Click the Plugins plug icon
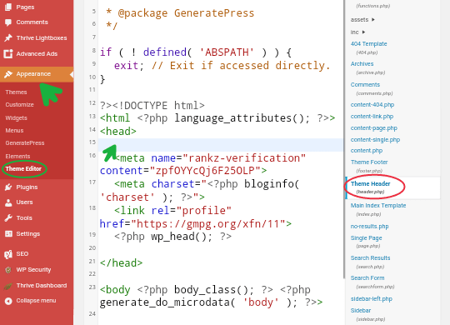 pyautogui.click(x=8, y=187)
